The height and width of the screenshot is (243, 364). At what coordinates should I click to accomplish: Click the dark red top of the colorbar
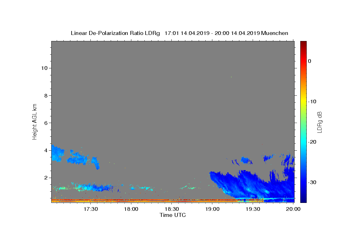(303, 43)
